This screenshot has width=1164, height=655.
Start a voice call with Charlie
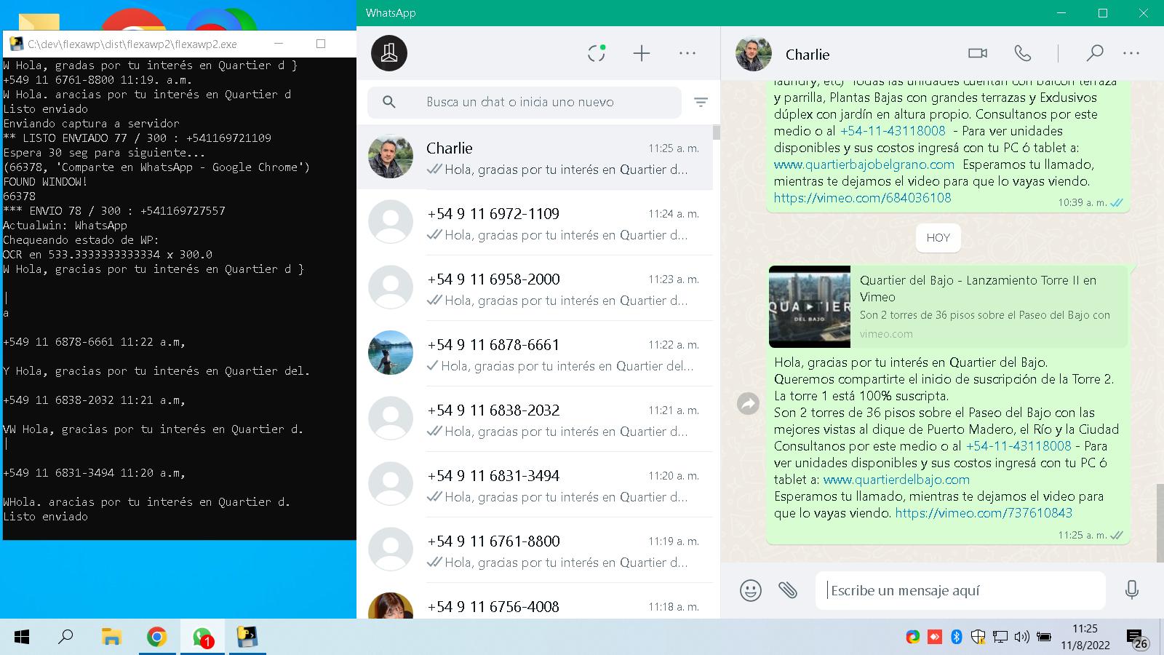(x=1022, y=53)
